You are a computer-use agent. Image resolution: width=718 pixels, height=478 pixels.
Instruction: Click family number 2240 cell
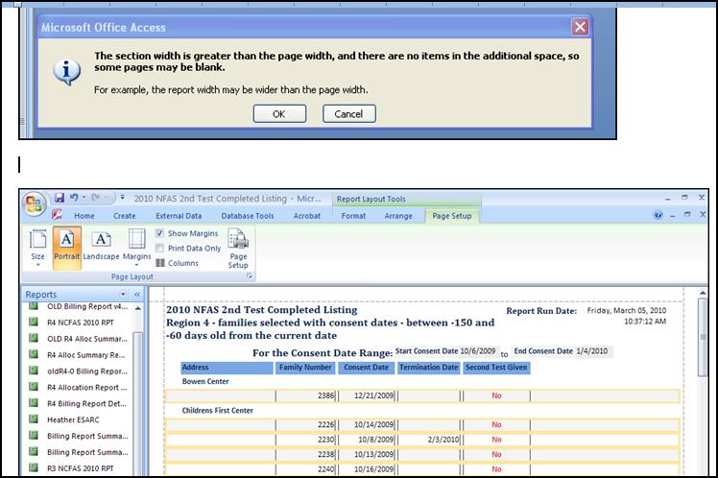click(x=306, y=468)
